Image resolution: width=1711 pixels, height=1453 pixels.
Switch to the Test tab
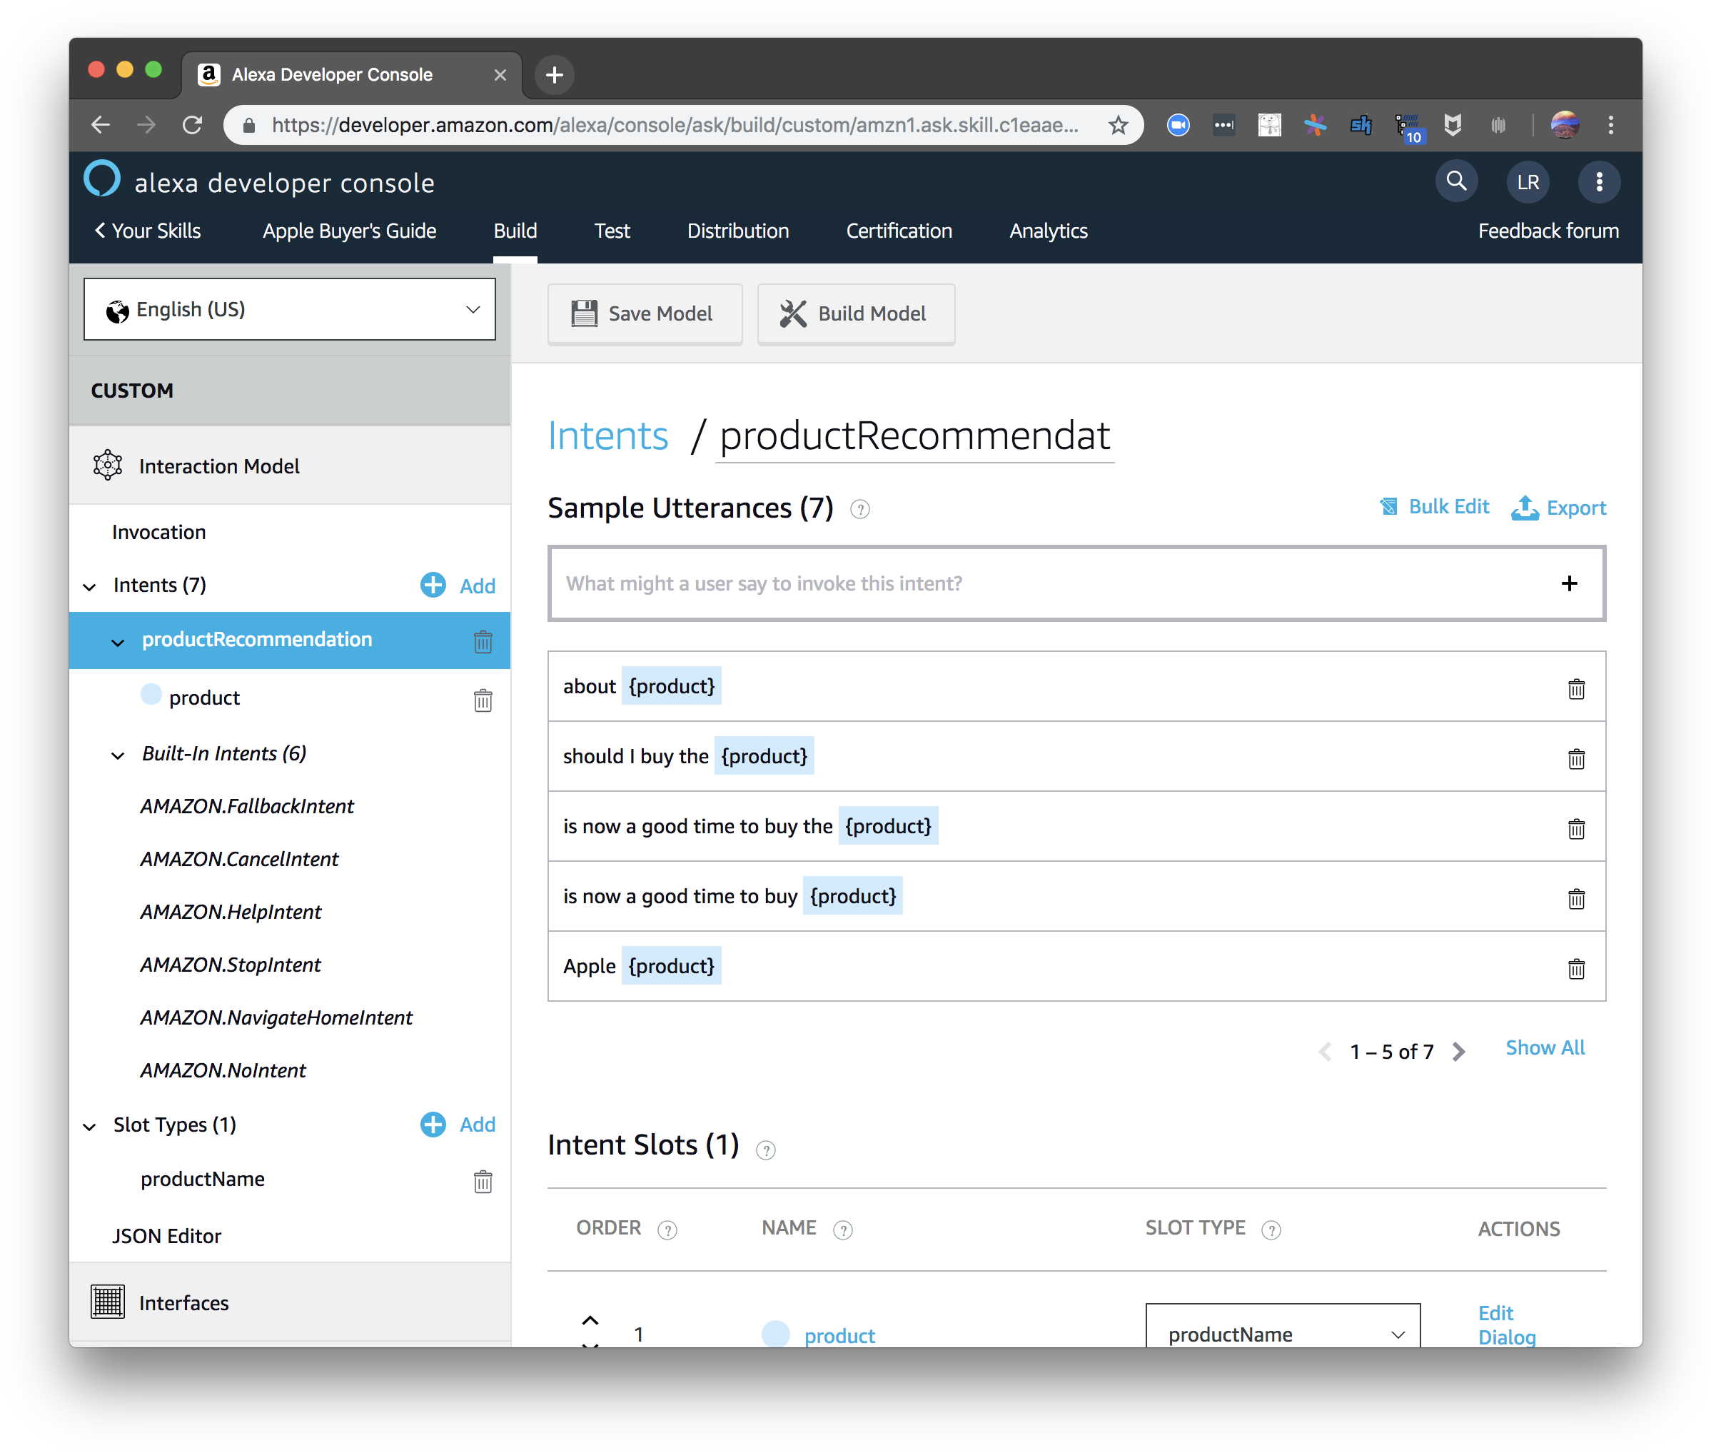tap(612, 231)
